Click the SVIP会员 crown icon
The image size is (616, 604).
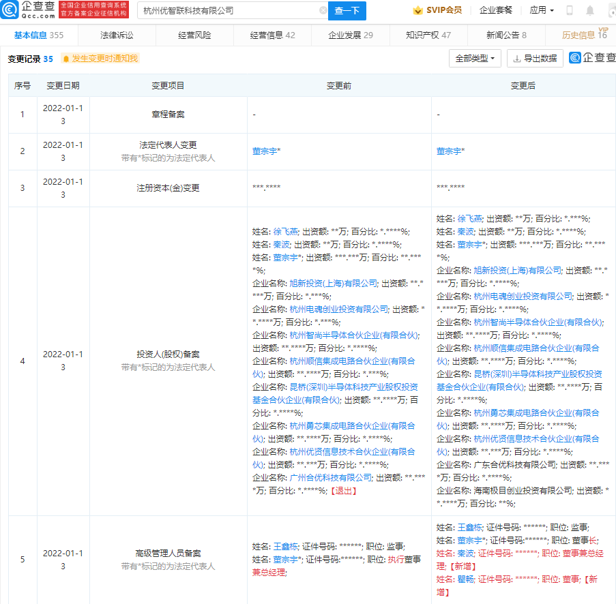click(x=417, y=10)
